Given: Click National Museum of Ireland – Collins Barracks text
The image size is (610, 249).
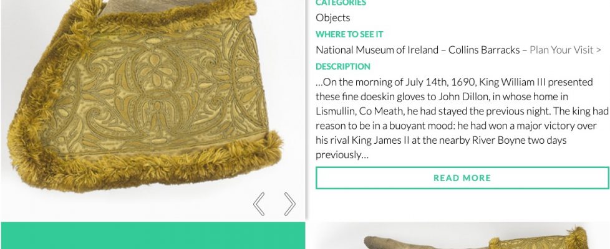Looking at the screenshot, I should pyautogui.click(x=417, y=50).
